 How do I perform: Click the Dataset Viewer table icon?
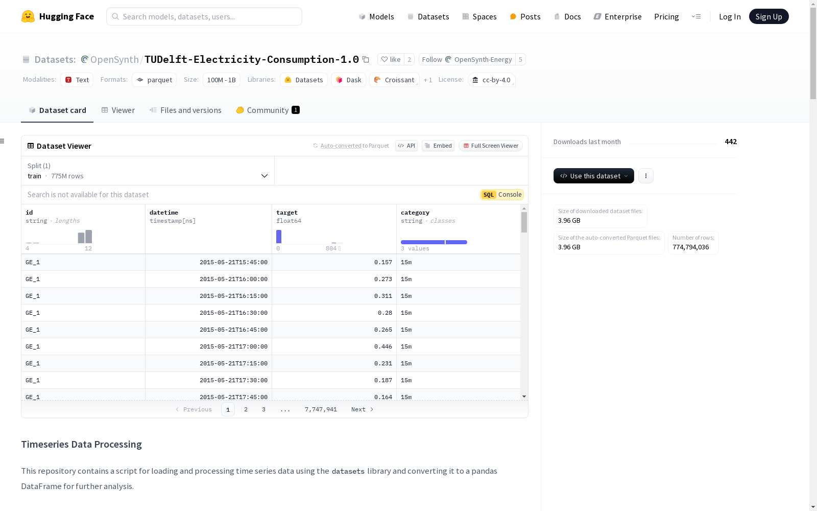point(31,146)
